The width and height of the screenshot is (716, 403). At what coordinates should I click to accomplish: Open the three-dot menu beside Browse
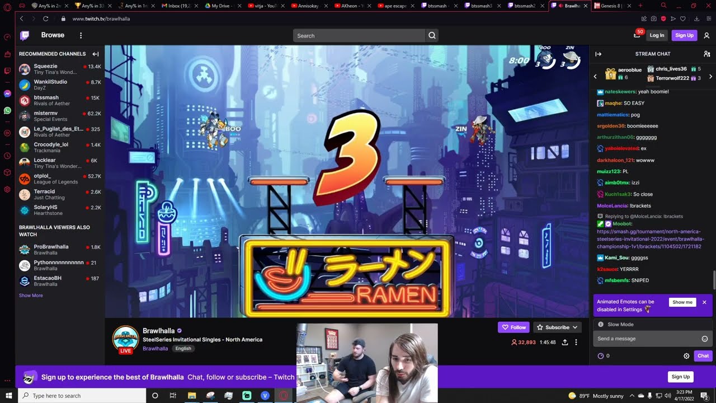tap(81, 35)
